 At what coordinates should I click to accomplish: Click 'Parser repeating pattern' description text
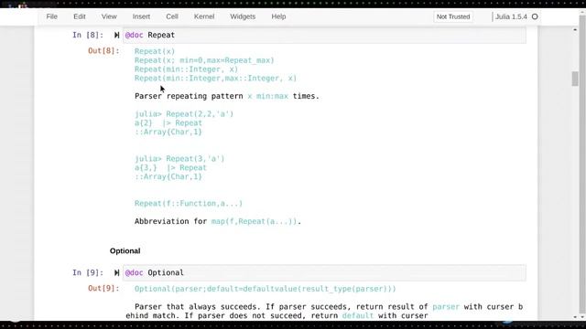189,96
